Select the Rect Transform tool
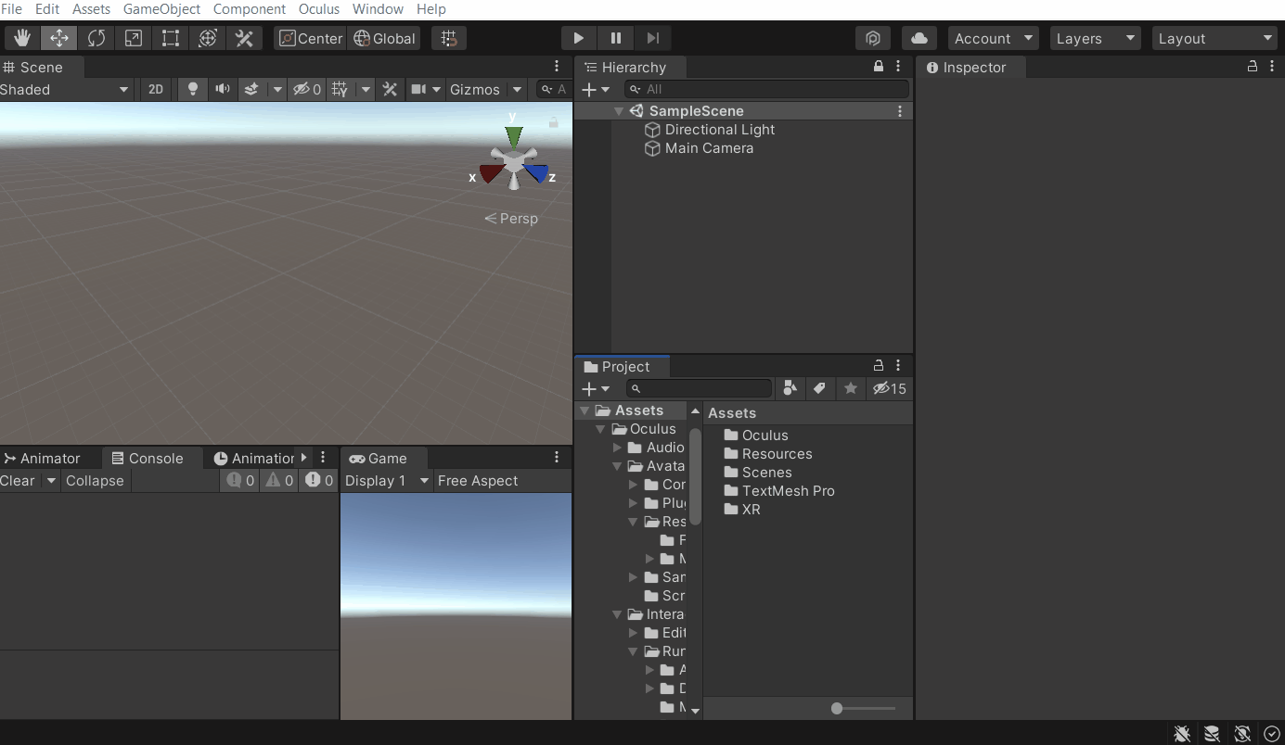This screenshot has width=1285, height=745. (171, 38)
